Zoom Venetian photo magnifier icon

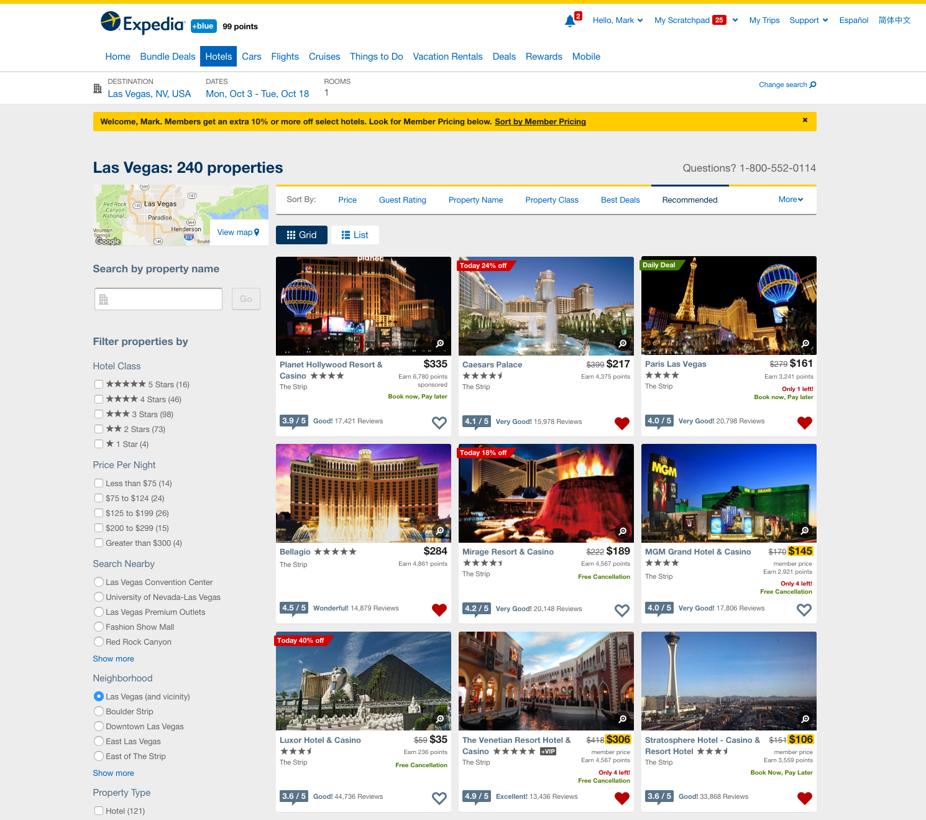(x=623, y=719)
